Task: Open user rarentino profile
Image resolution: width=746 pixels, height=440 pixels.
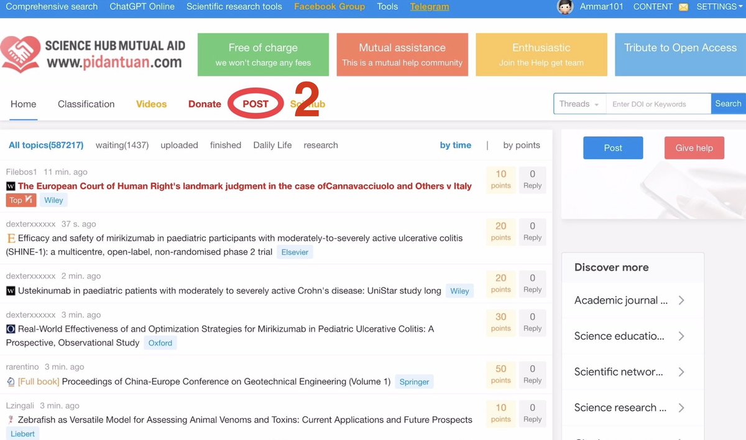Action: pyautogui.click(x=23, y=367)
